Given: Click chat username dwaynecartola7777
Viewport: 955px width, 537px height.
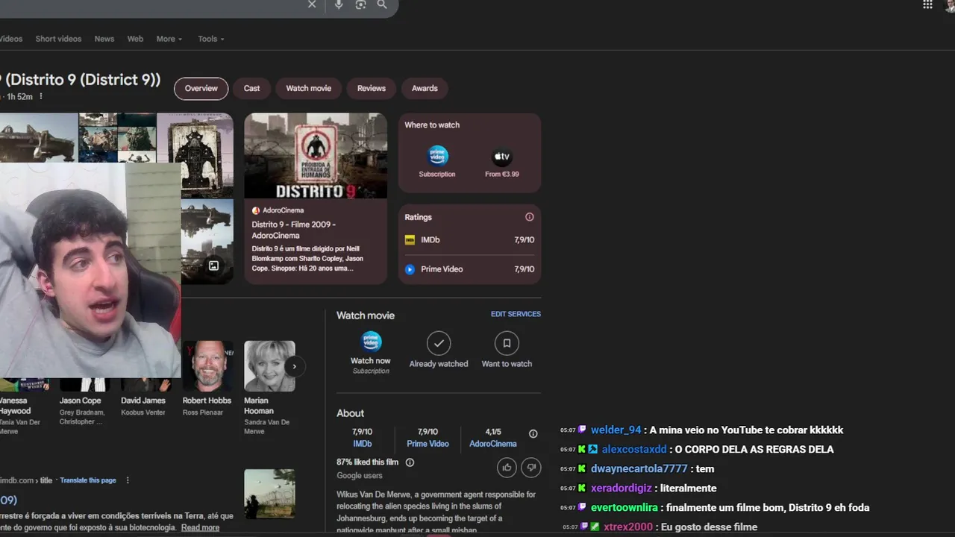Looking at the screenshot, I should pos(639,468).
